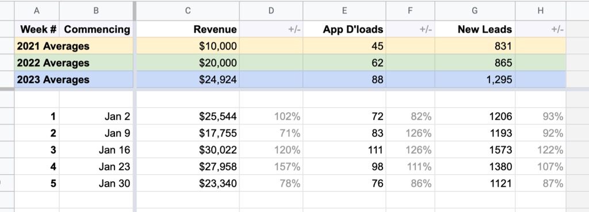
Task: Select the $10,000 revenue cell
Action: click(188, 46)
